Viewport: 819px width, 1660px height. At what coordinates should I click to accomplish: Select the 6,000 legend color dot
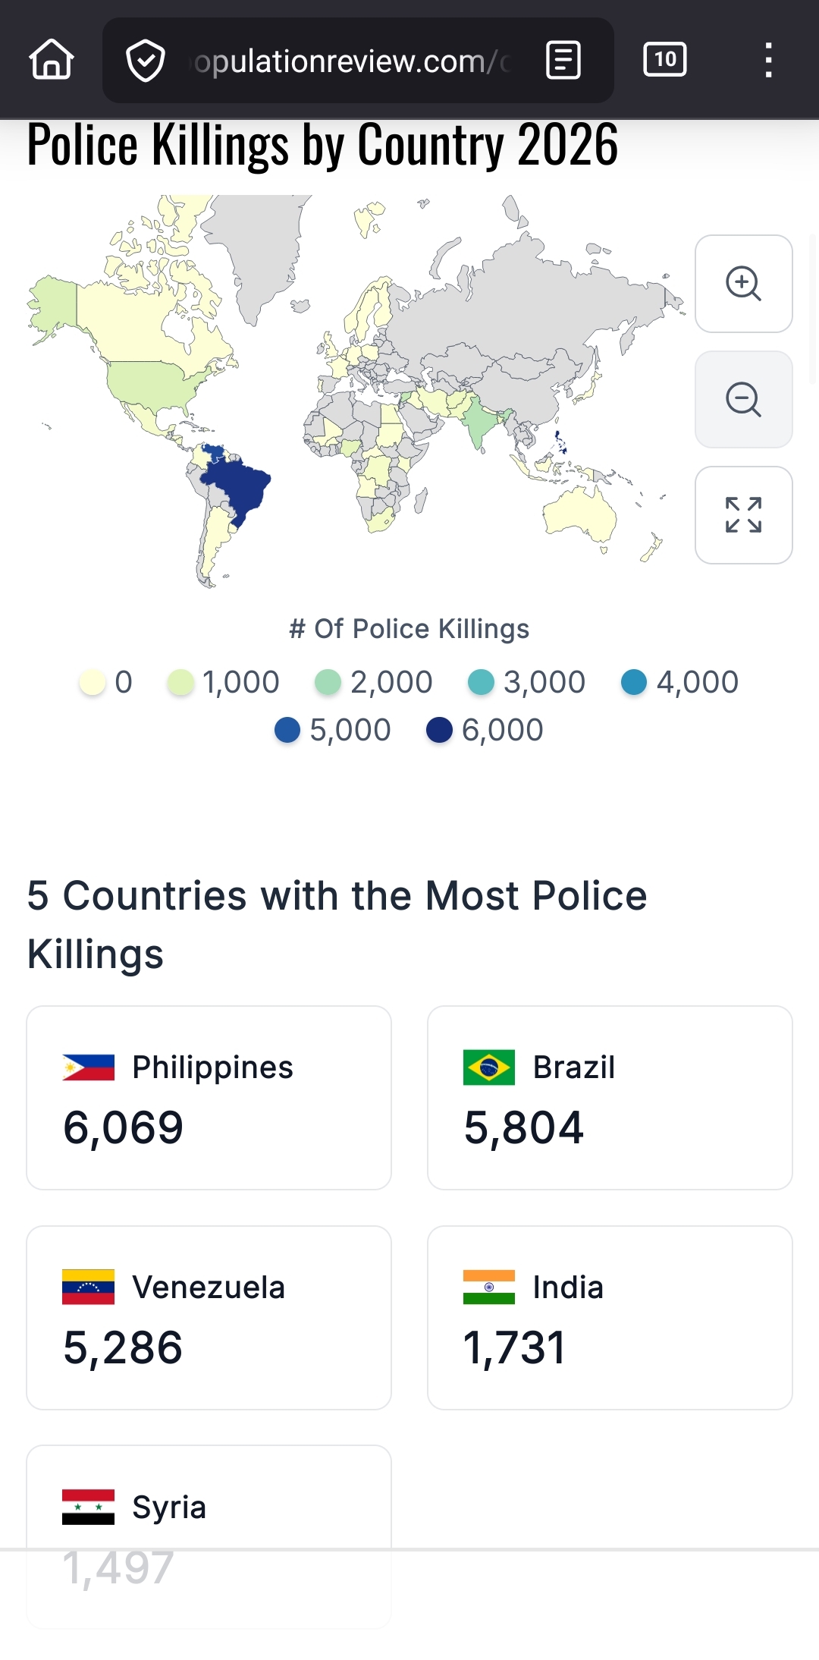pyautogui.click(x=439, y=730)
